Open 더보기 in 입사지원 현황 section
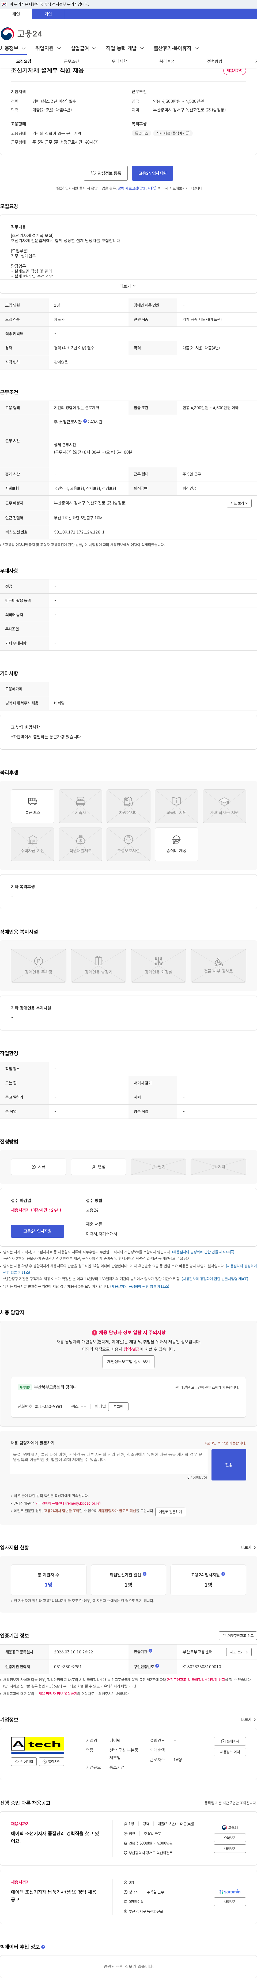This screenshot has height=1978, width=257. (248, 1548)
